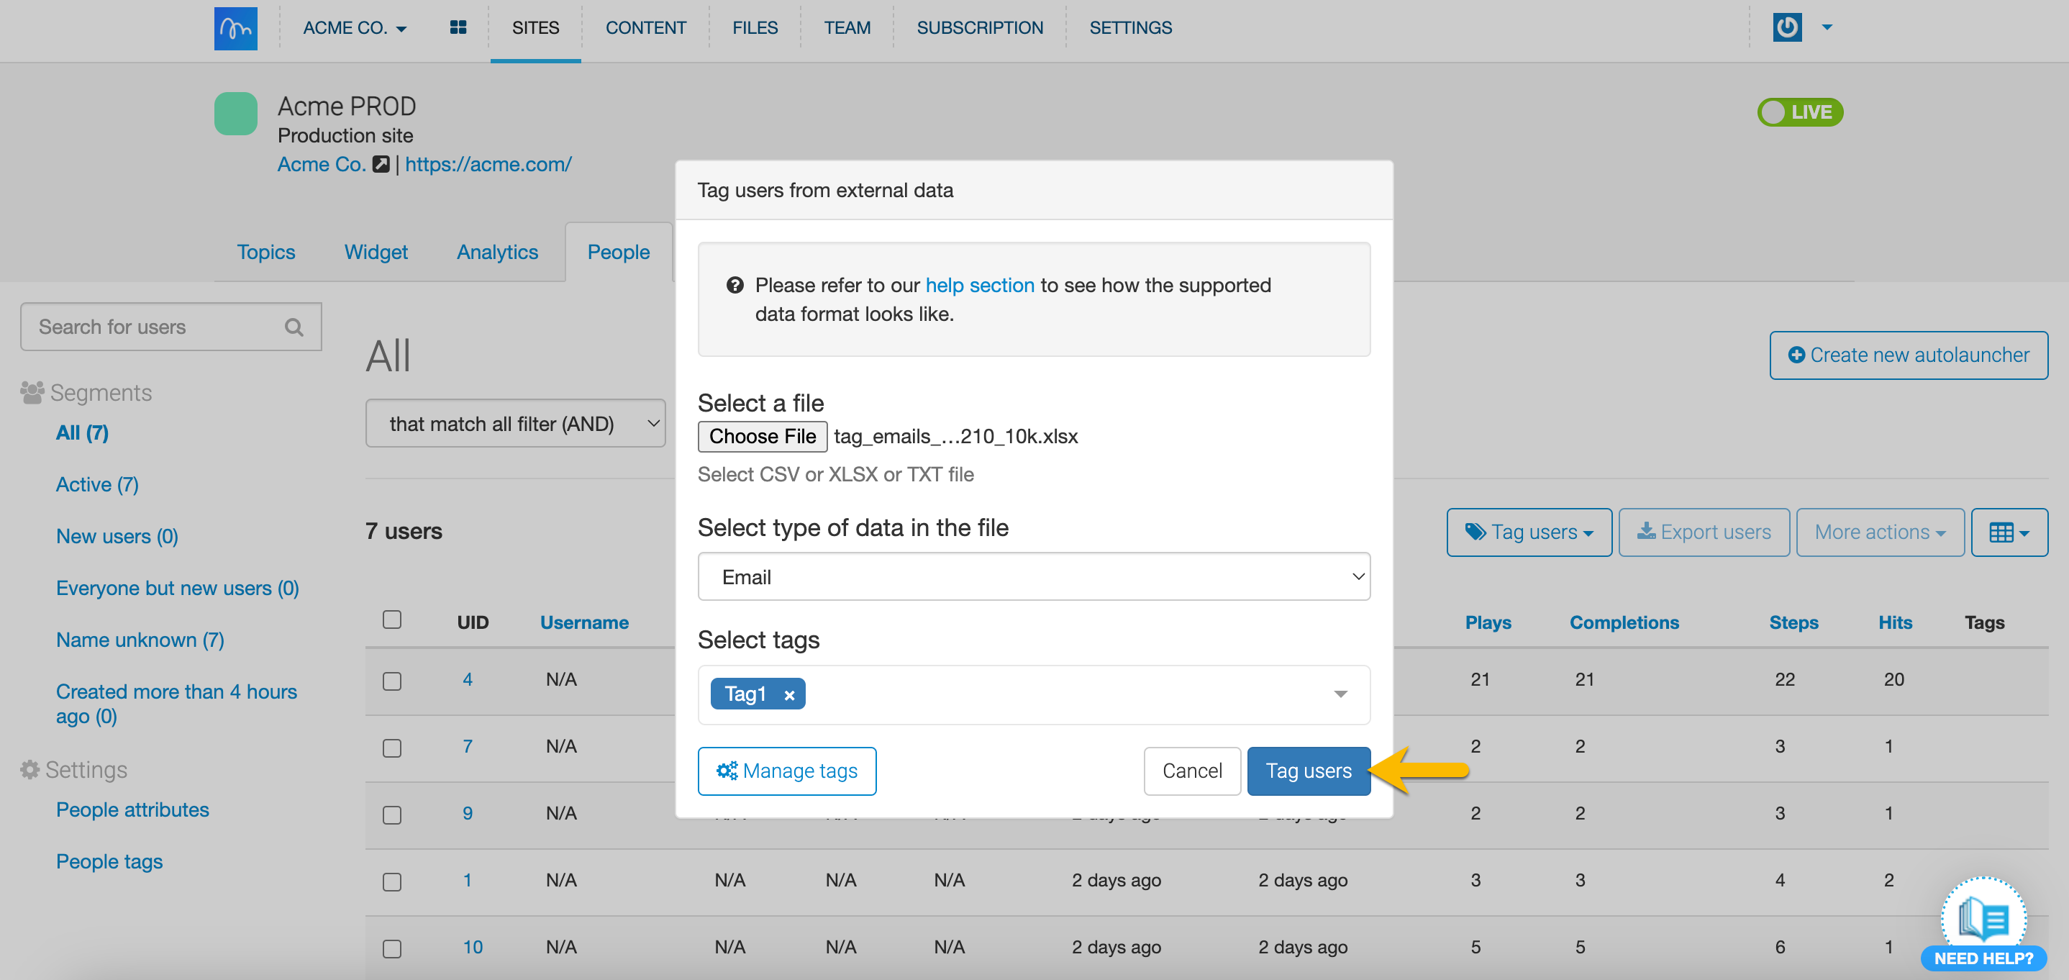This screenshot has height=980, width=2069.
Task: Check the select-all users checkbox
Action: [392, 620]
